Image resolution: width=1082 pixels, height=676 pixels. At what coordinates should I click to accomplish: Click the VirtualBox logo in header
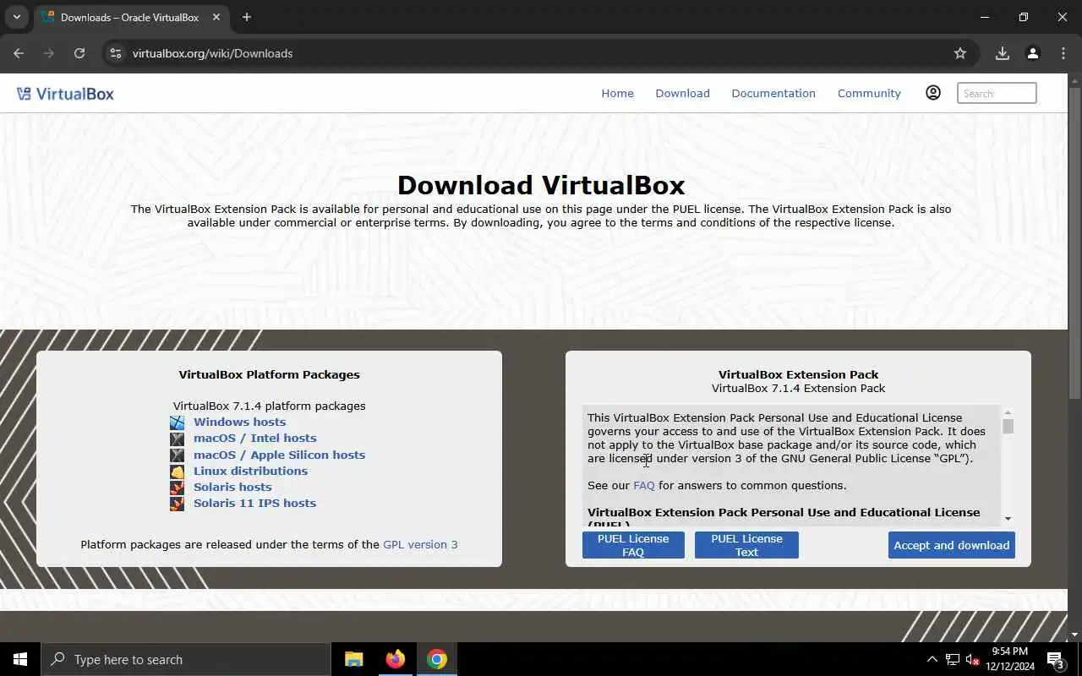[65, 93]
